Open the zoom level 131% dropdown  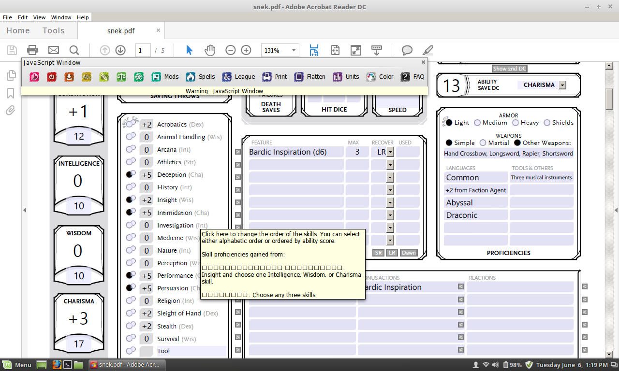[294, 50]
